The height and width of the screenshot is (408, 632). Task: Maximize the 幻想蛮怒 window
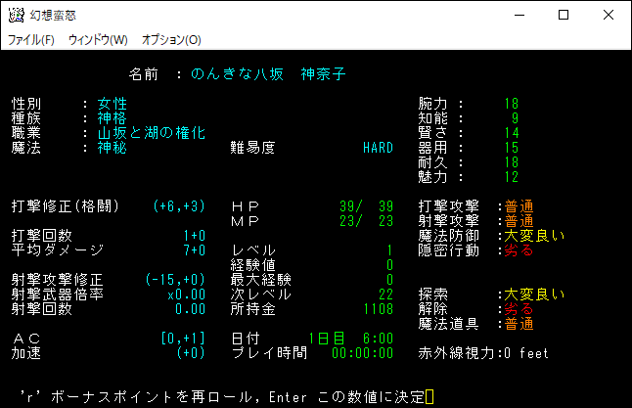(x=563, y=15)
